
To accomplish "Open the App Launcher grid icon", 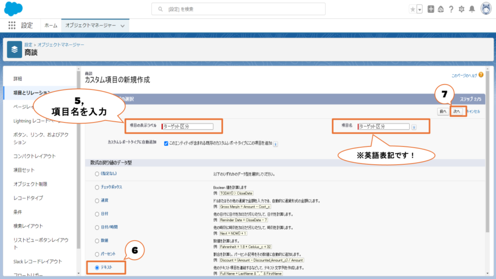I will pos(12,25).
